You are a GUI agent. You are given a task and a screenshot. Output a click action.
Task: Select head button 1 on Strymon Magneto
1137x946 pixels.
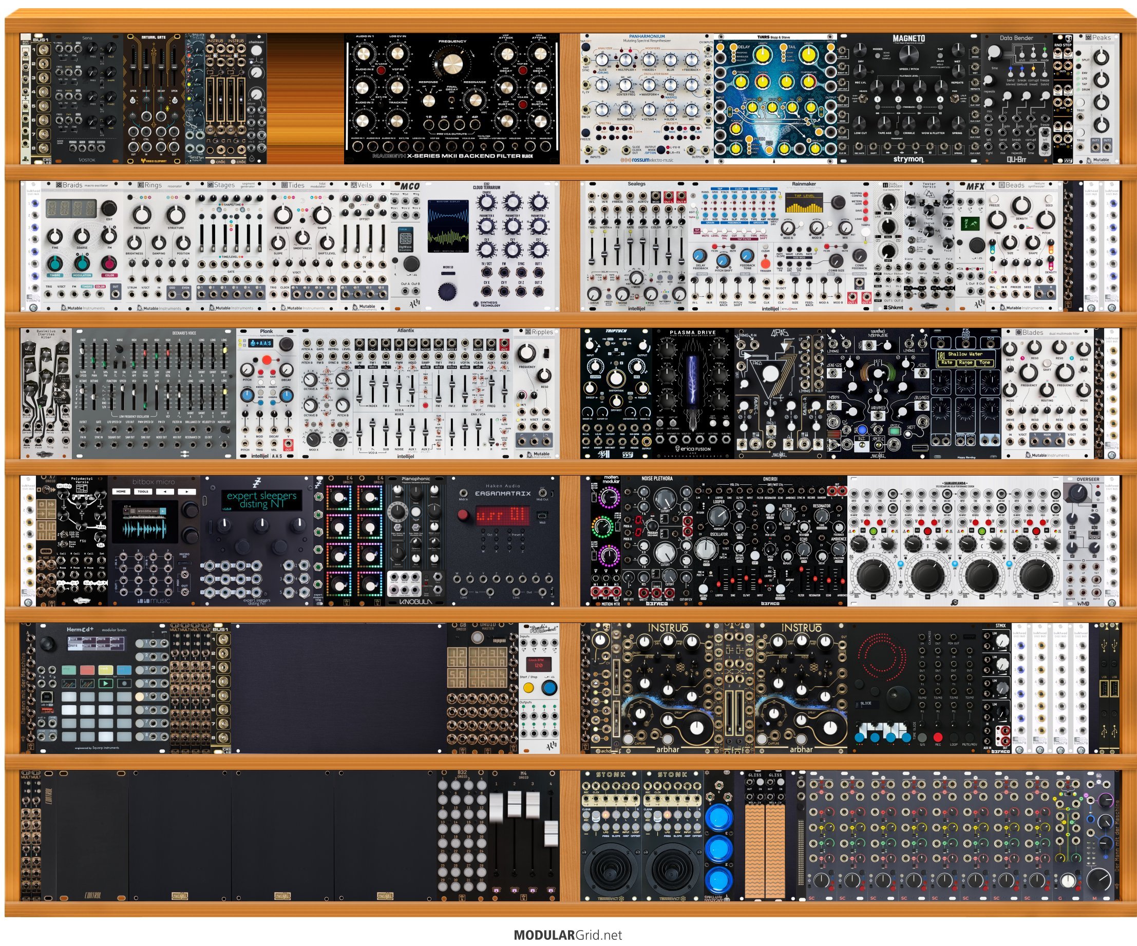click(x=877, y=99)
